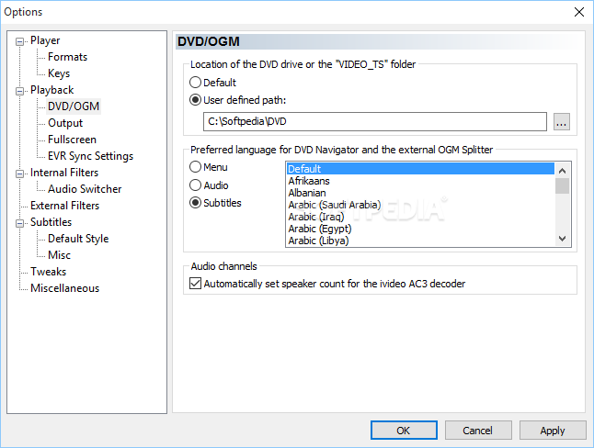Select the Default DVD location radio button
Screen dimensions: 594x448
[x=195, y=83]
